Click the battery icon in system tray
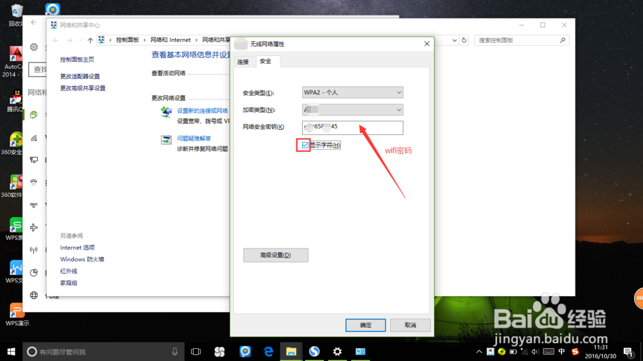Image resolution: width=643 pixels, height=361 pixels. click(513, 351)
